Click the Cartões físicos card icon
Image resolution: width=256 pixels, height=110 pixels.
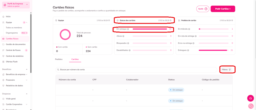(3, 39)
